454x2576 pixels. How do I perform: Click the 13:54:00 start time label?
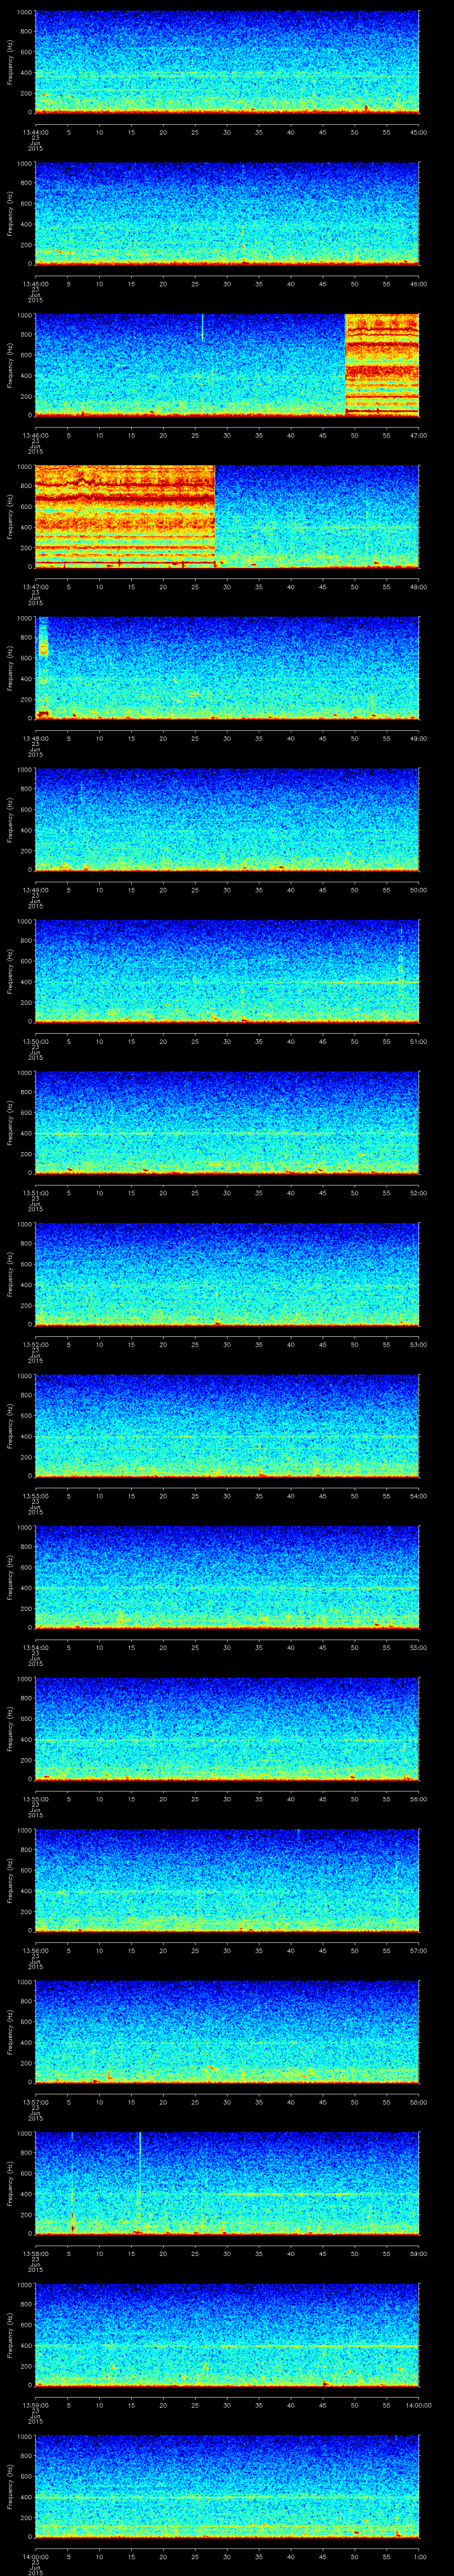tap(35, 1647)
